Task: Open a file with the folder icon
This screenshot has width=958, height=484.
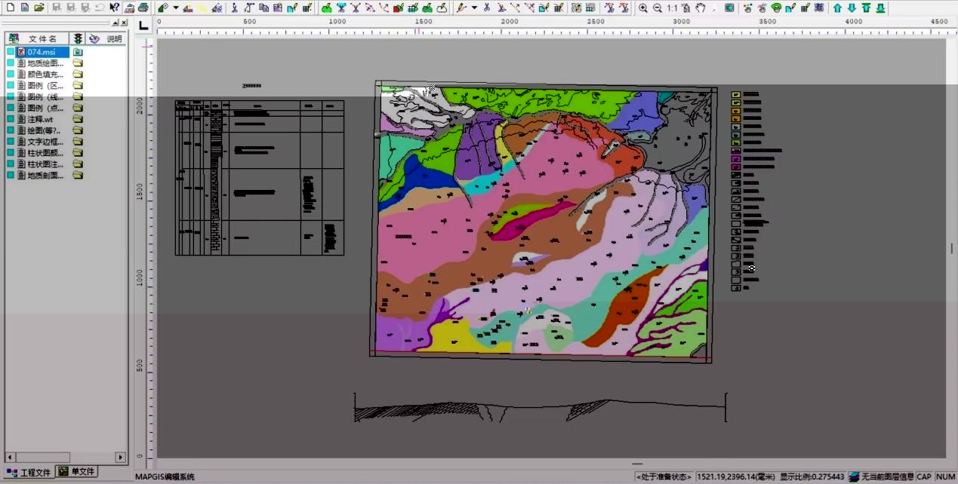Action: (x=39, y=8)
